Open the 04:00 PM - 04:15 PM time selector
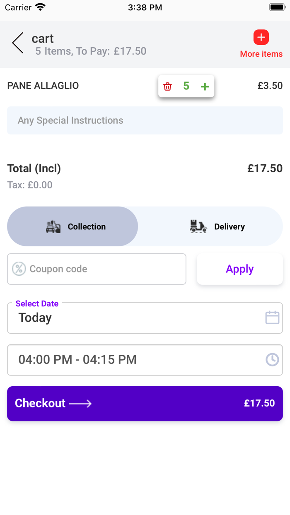The image size is (290, 515). pos(137,360)
